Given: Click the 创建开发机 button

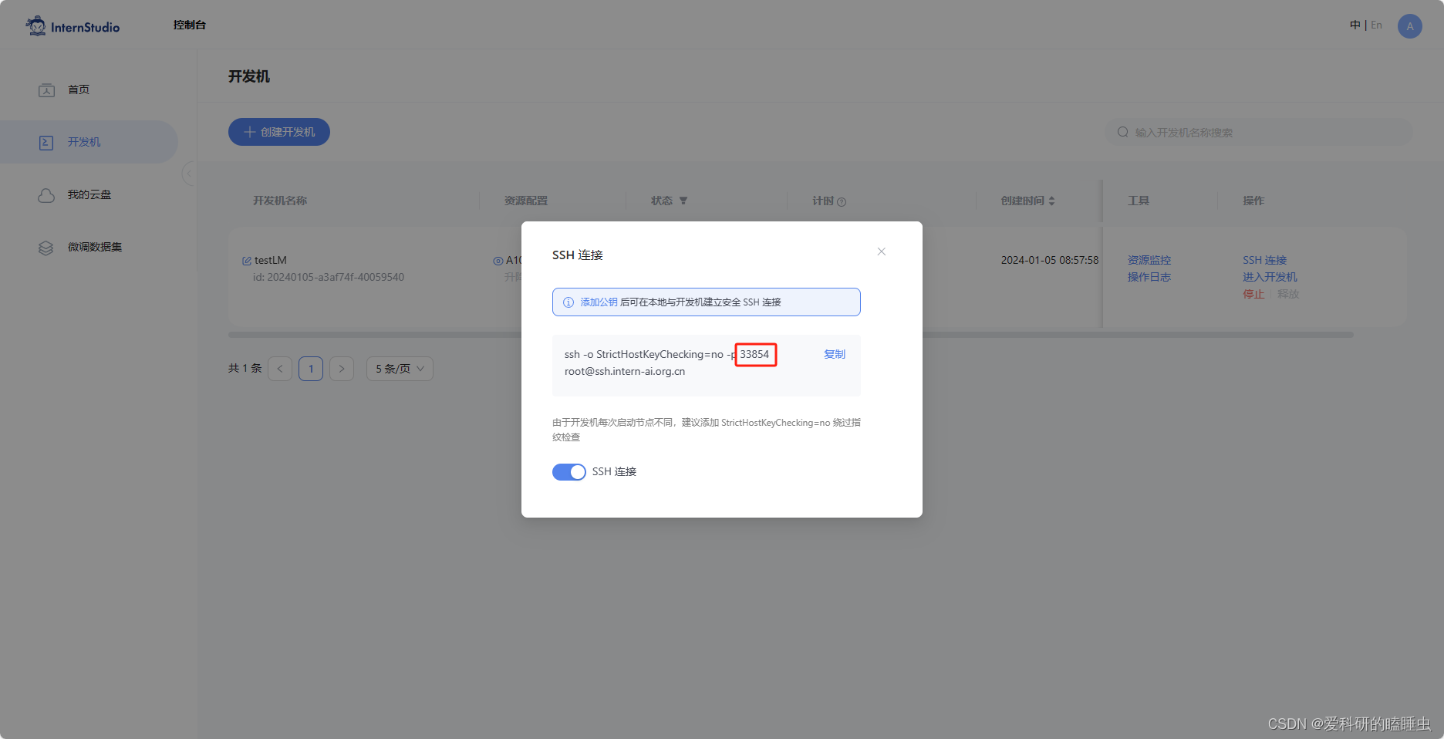Looking at the screenshot, I should pos(279,132).
